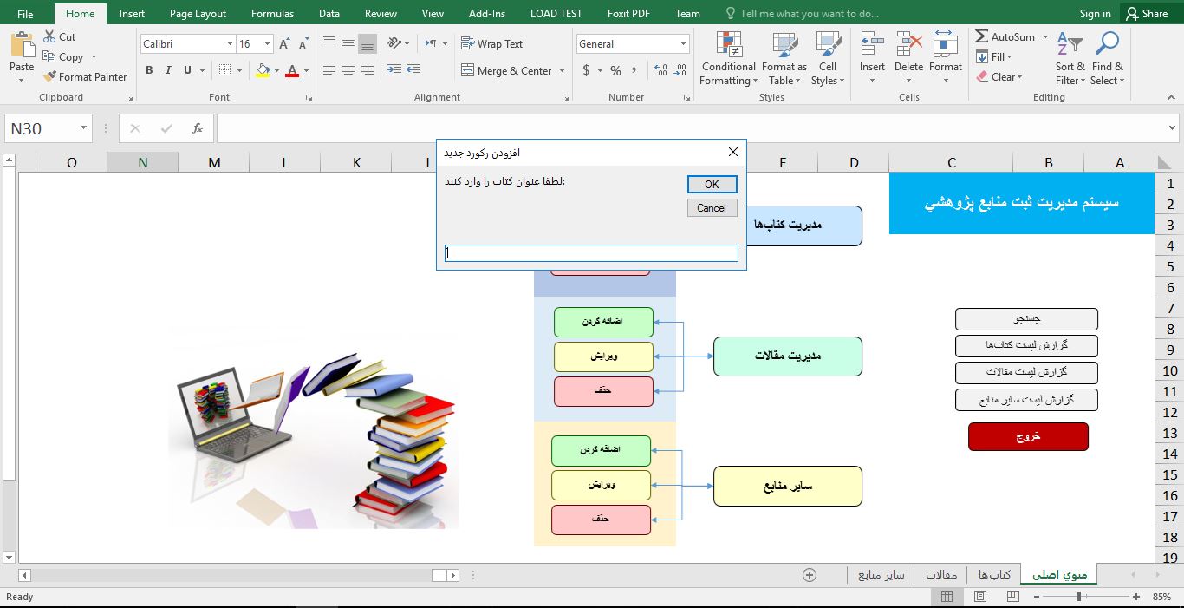
Task: Add a new sheet with plus icon
Action: pyautogui.click(x=810, y=575)
